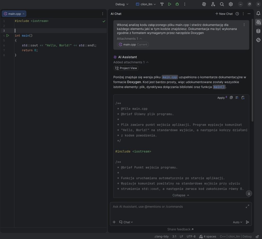
Task: Open chat history clock icon
Action: click(x=237, y=14)
